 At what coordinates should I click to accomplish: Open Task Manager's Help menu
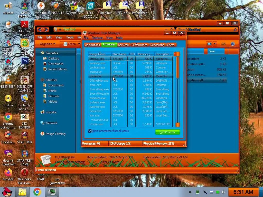(119, 38)
